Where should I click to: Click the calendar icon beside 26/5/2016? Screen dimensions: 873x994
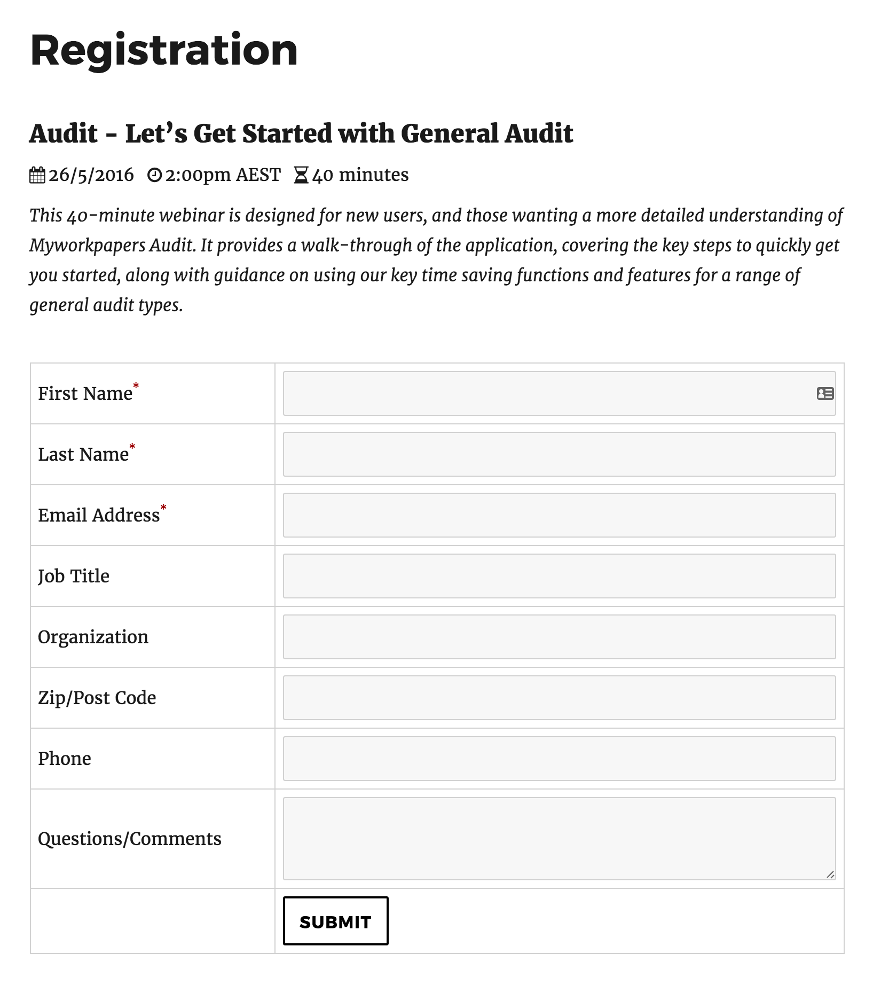(37, 175)
